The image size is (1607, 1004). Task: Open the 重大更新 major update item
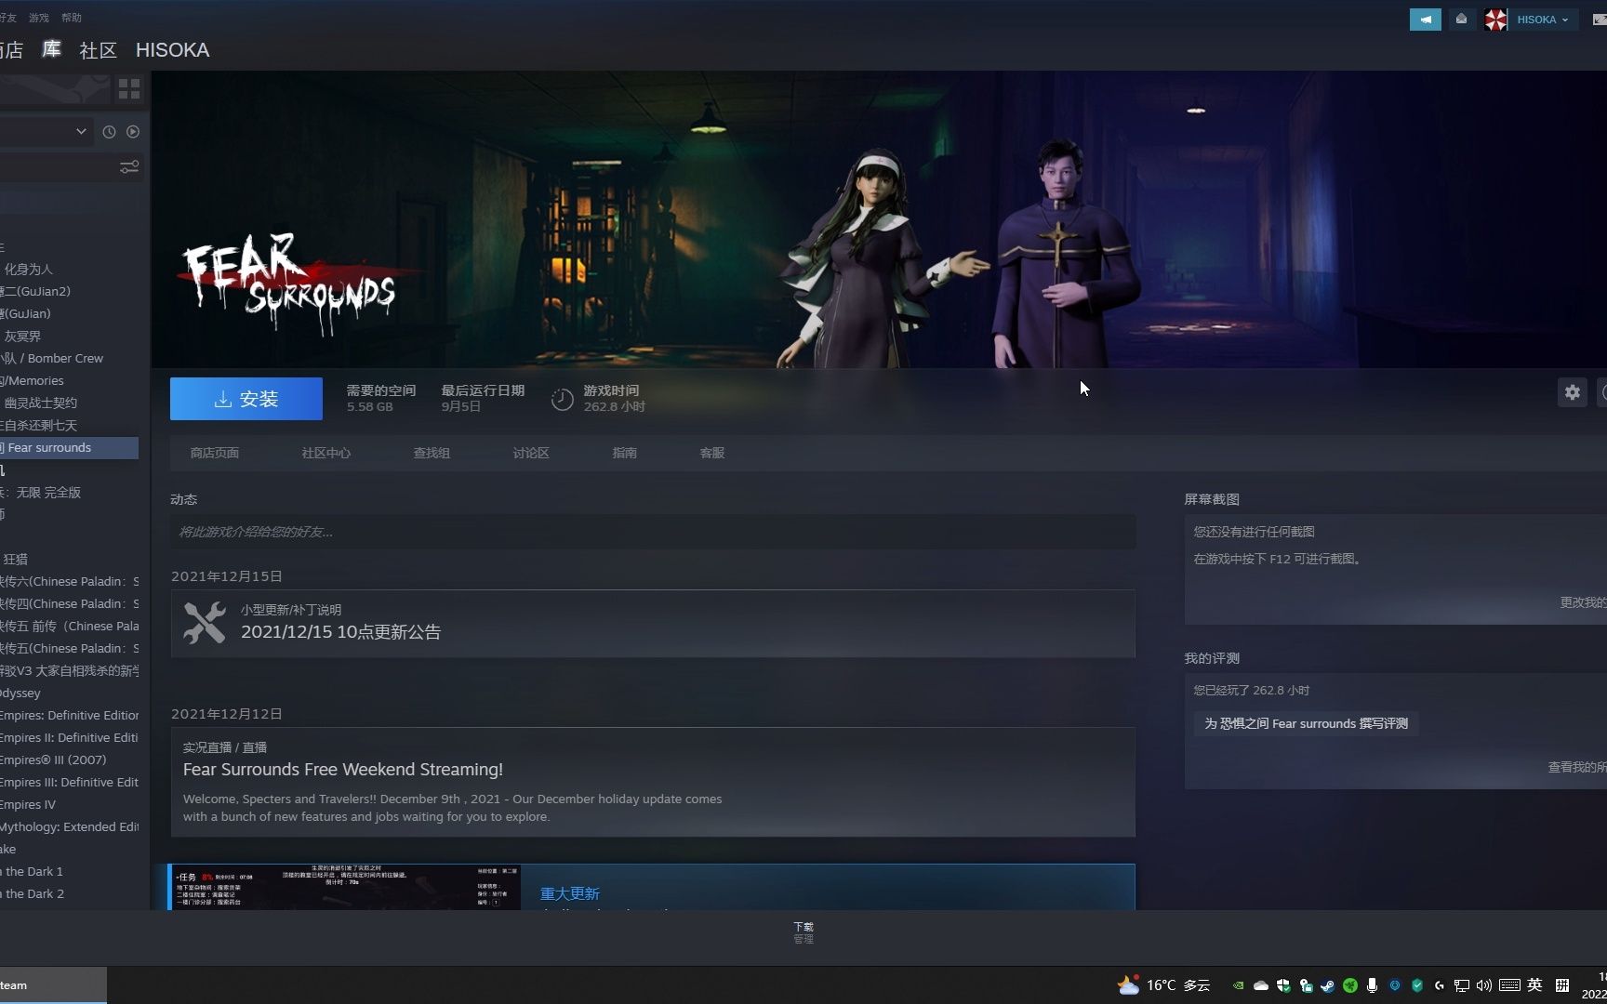(x=570, y=893)
